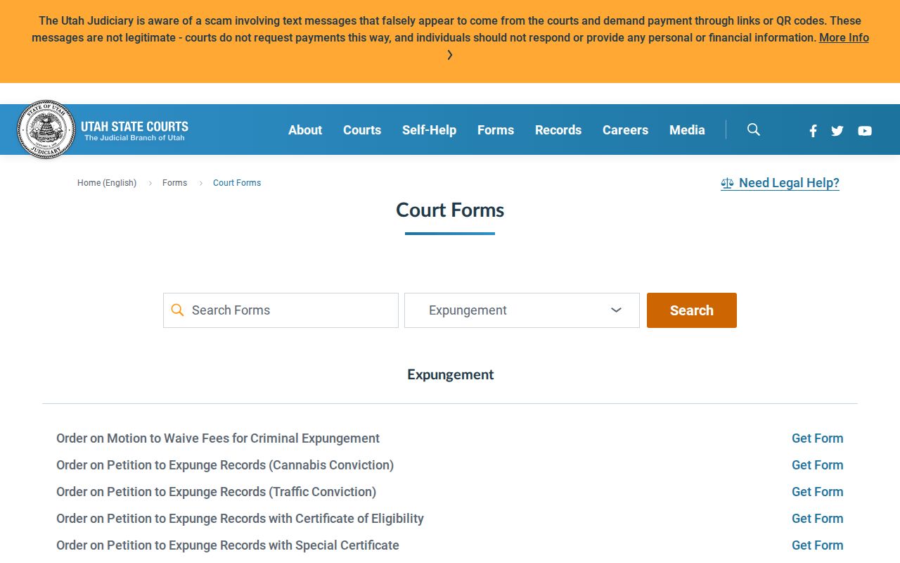Open the Forms menu

tap(496, 129)
